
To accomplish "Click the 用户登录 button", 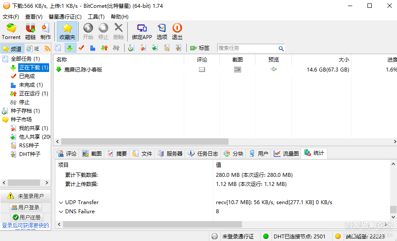I will 25,208.
